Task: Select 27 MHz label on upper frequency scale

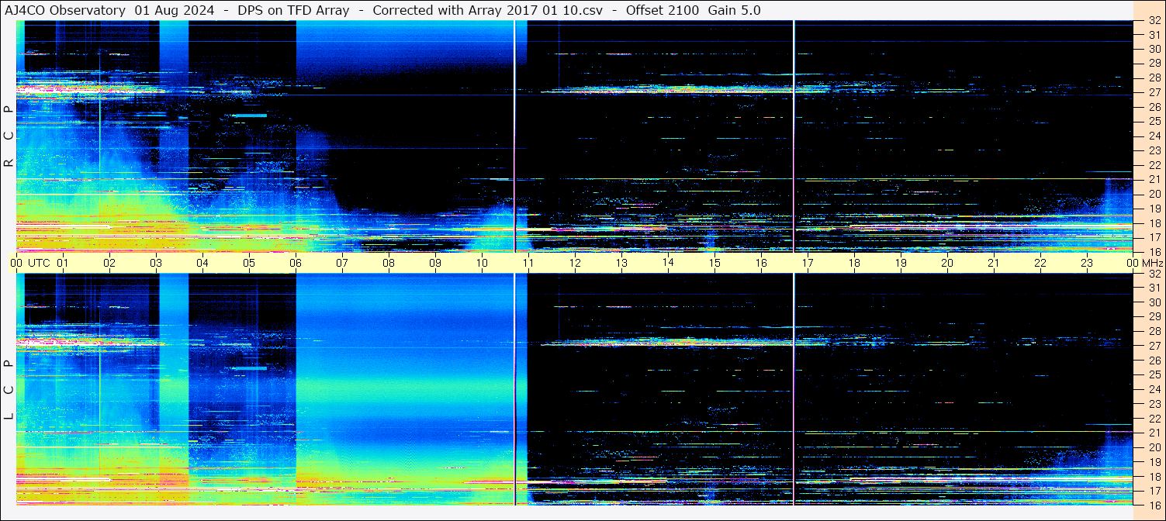Action: [1154, 92]
